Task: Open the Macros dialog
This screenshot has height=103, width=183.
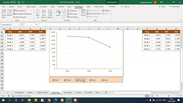Action: coord(9,13)
